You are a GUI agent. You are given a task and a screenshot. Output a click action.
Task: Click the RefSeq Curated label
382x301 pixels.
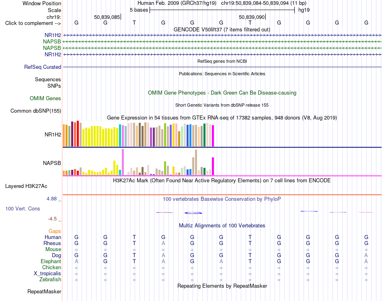click(42, 67)
